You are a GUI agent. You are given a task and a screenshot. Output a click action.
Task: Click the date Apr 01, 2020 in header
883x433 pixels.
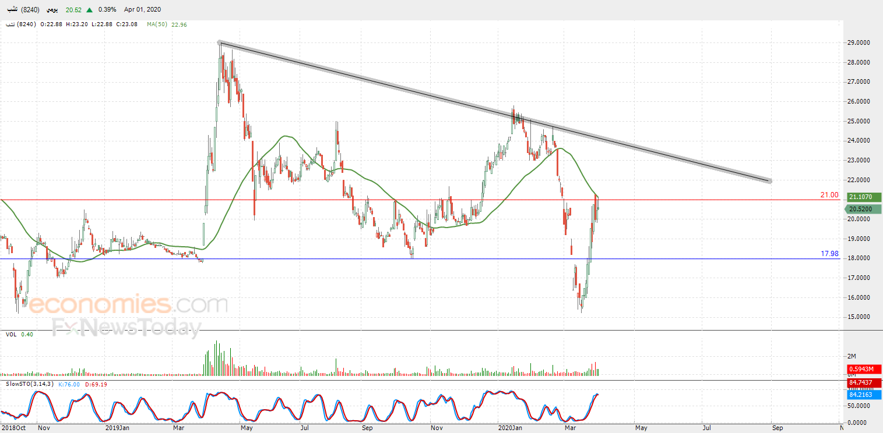[143, 10]
